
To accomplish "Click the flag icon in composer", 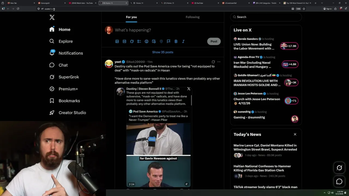I will coord(169,41).
